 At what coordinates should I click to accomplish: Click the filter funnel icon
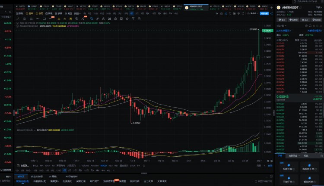coord(133,19)
